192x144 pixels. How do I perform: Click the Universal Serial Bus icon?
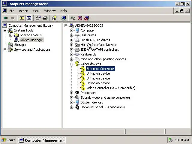(x=77, y=107)
